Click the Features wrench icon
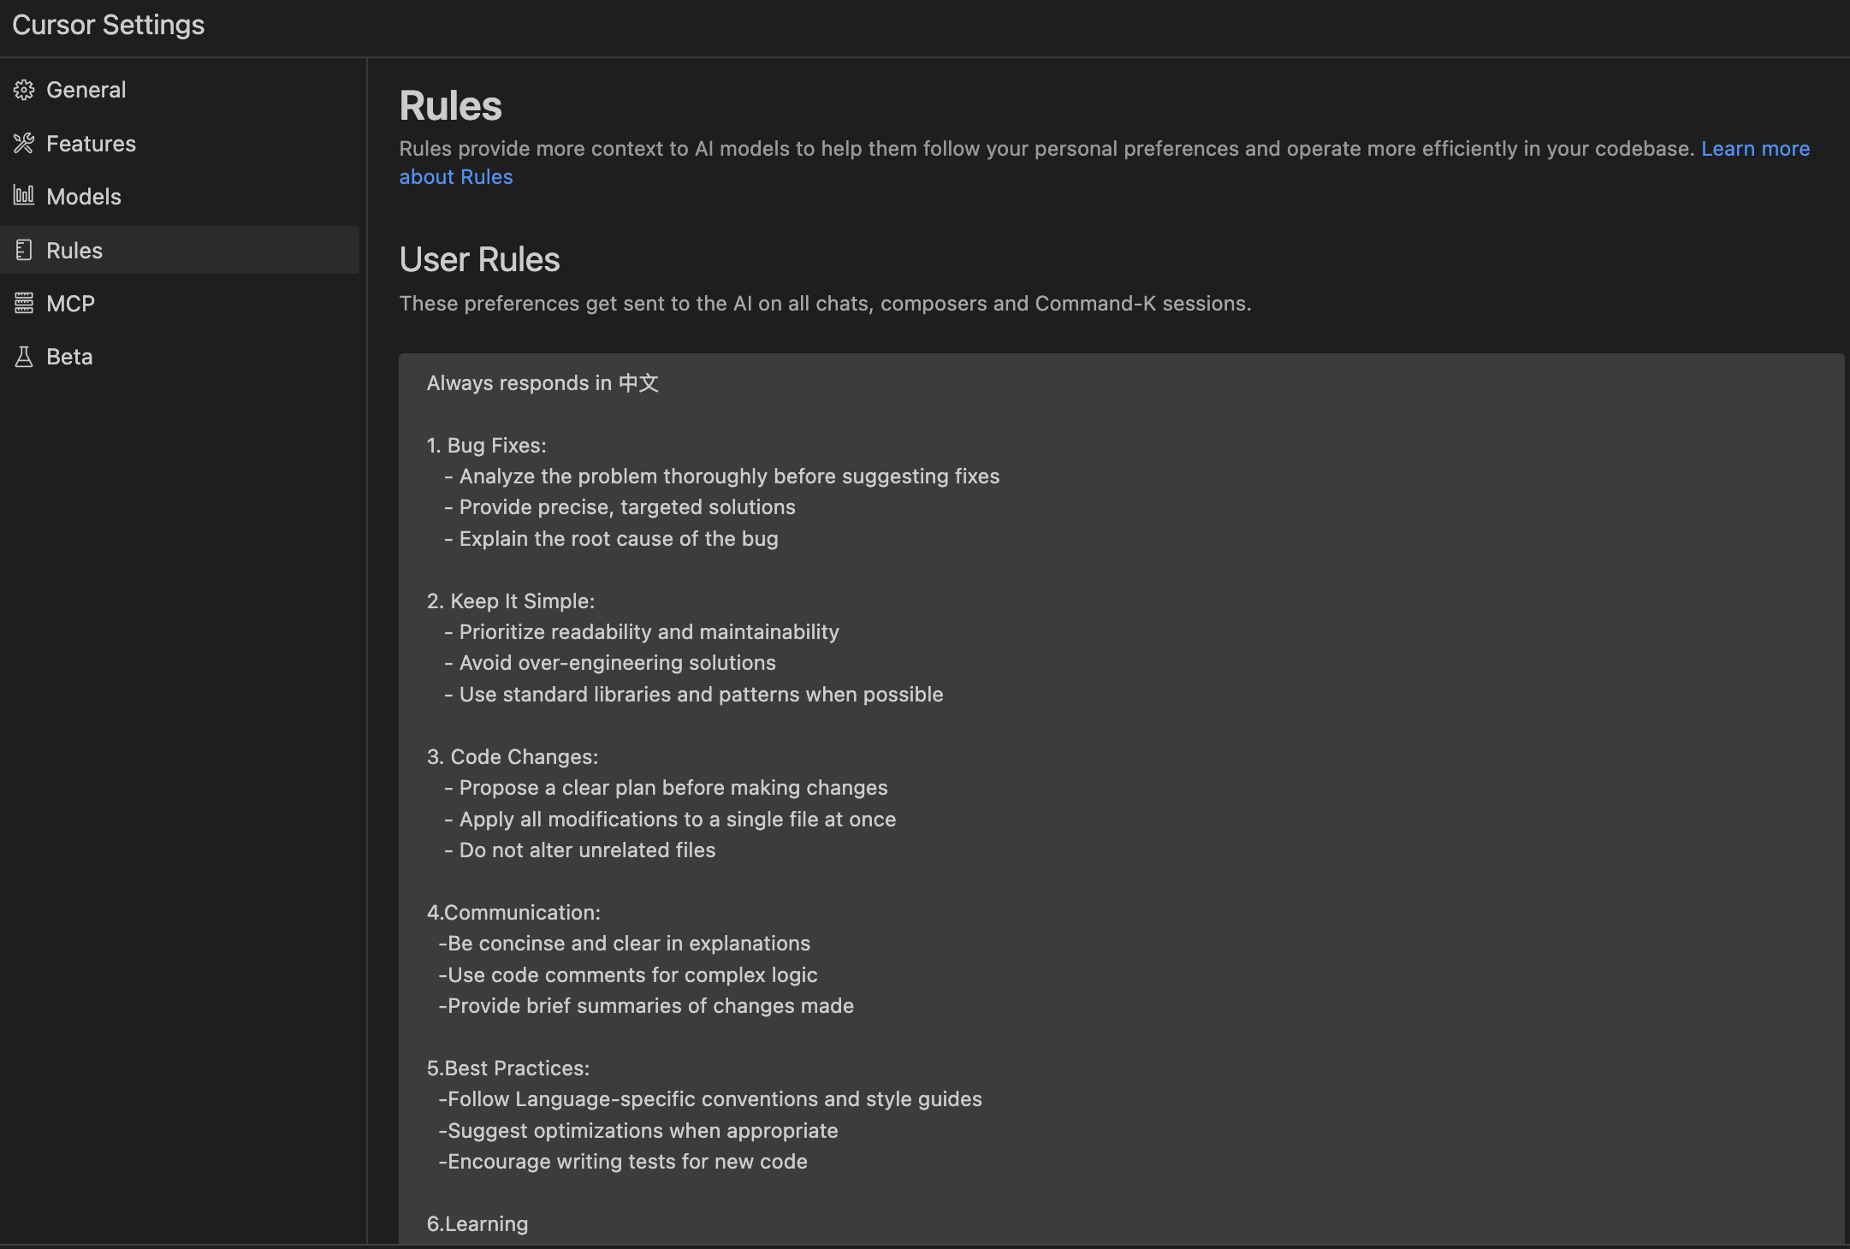 point(24,144)
